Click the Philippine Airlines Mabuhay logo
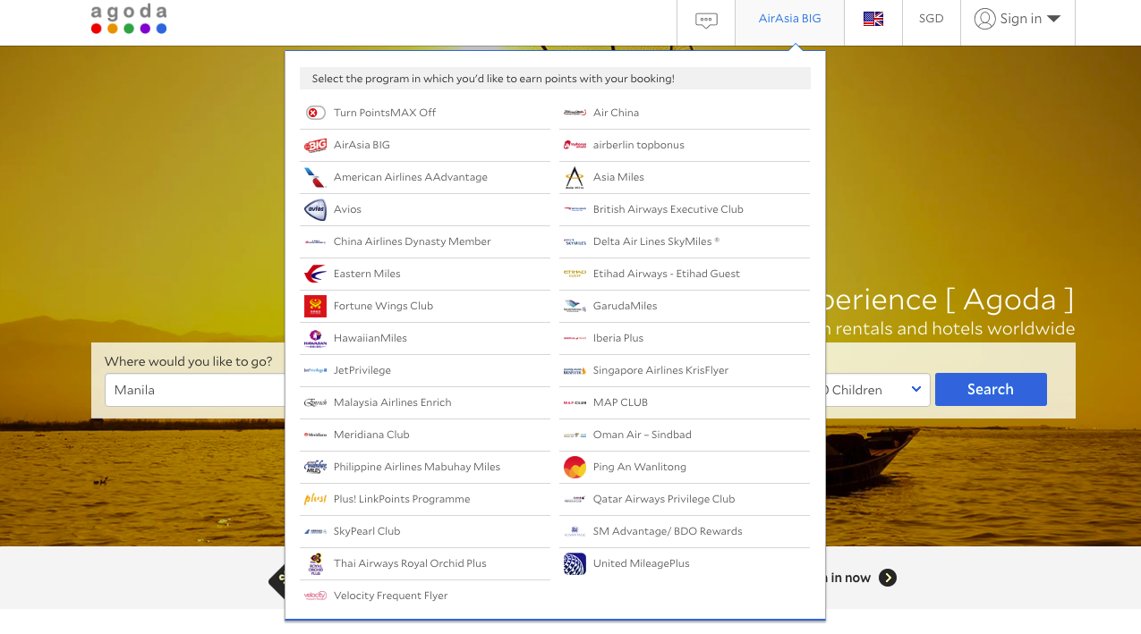The width and height of the screenshot is (1141, 634). tap(315, 467)
